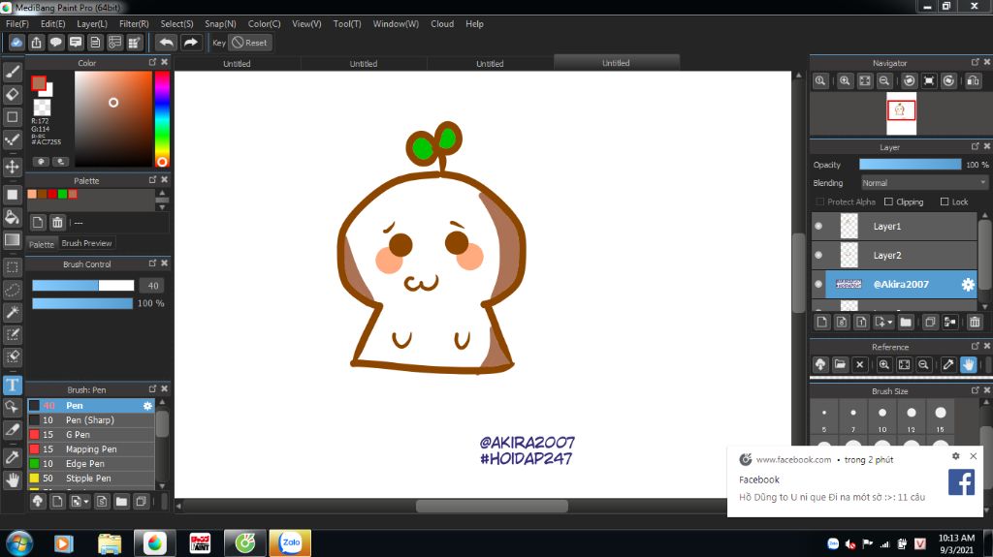This screenshot has width=993, height=557.
Task: Activate the hand tool in Reference panel
Action: pos(969,364)
